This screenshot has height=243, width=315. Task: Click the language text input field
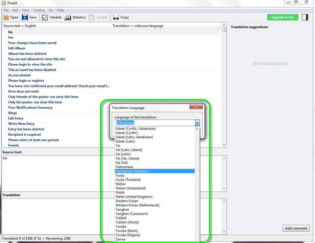pyautogui.click(x=155, y=123)
